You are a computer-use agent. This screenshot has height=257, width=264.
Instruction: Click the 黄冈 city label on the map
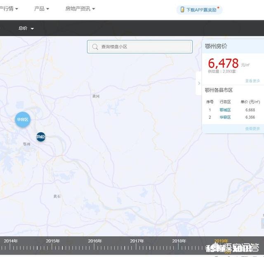pos(96,96)
